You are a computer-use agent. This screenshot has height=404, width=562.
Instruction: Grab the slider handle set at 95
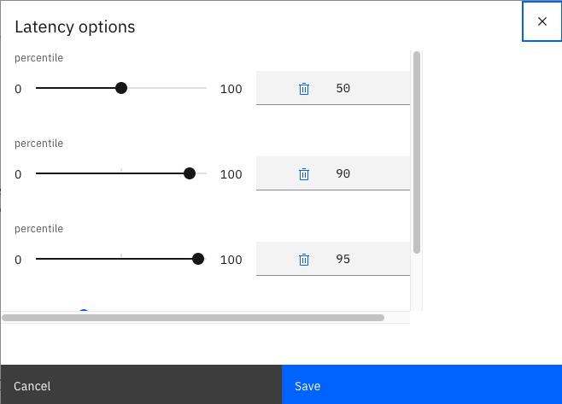(198, 259)
